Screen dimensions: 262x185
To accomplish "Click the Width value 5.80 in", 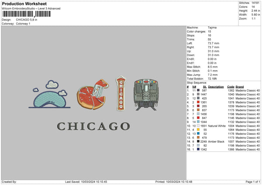I will coord(256,15).
